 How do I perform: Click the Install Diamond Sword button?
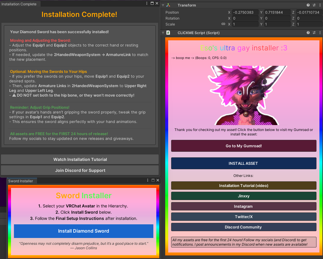84,231
